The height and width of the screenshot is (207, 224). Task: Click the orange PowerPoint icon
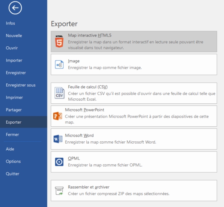[58, 116]
